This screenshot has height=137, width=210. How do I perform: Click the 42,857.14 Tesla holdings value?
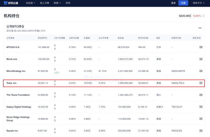click(43, 83)
